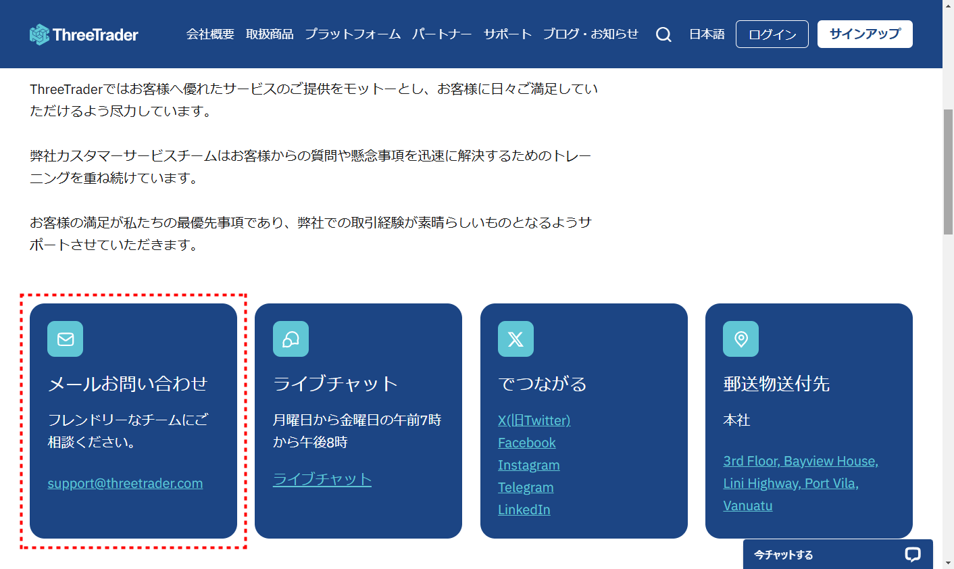Click the サインアップ button
The height and width of the screenshot is (569, 954).
coord(865,33)
